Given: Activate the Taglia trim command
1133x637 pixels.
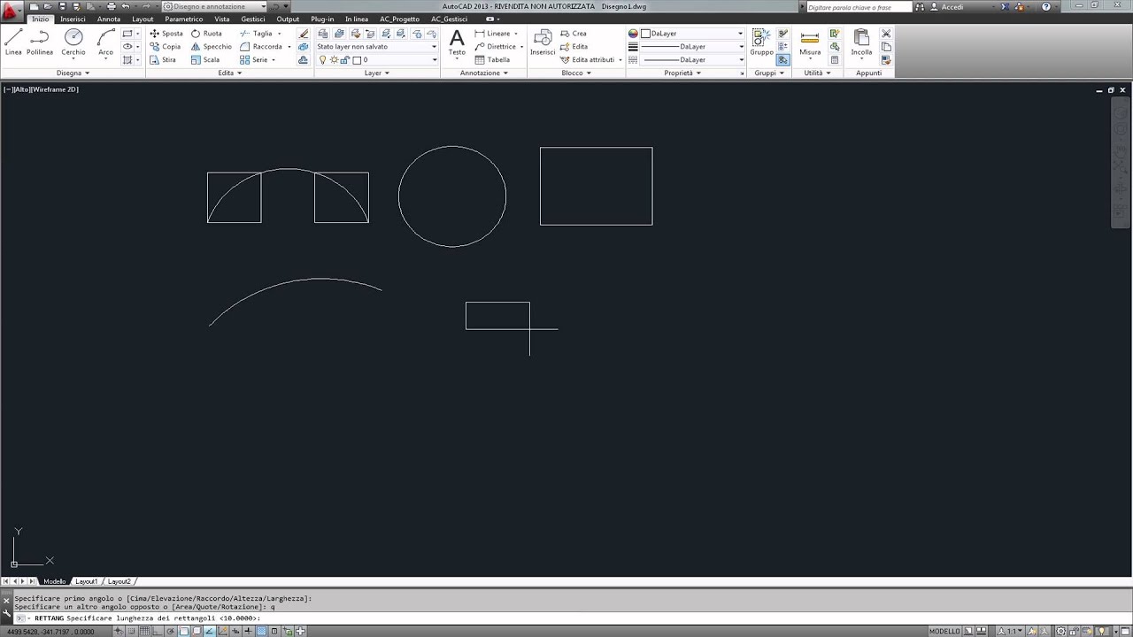Looking at the screenshot, I should point(257,34).
